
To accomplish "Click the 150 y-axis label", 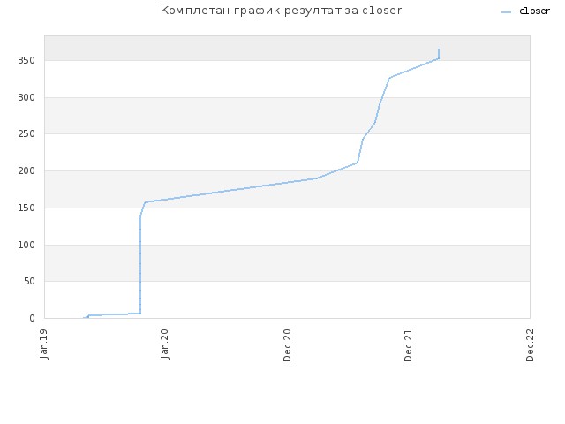I will coord(26,208).
